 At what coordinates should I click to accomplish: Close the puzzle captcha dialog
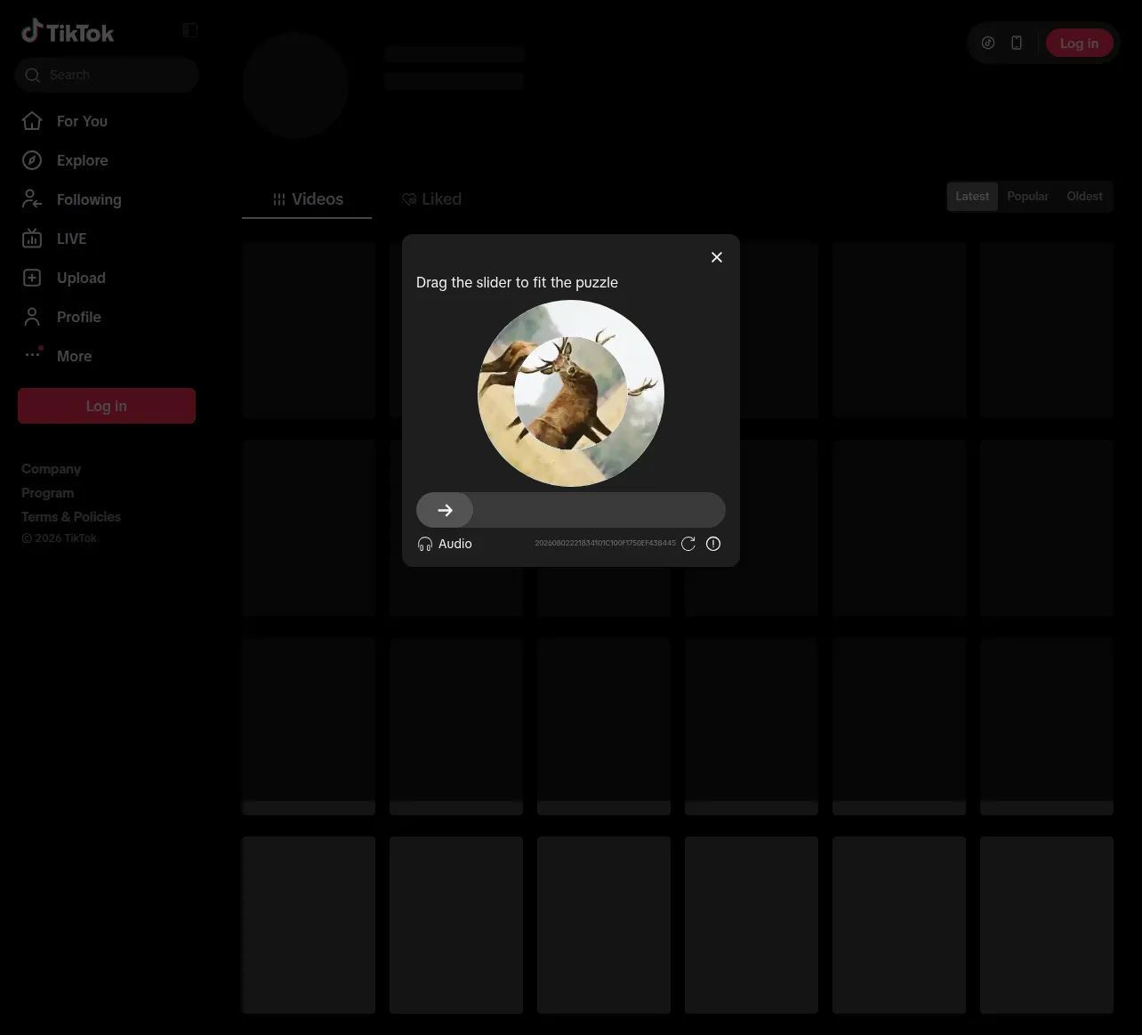click(x=717, y=257)
